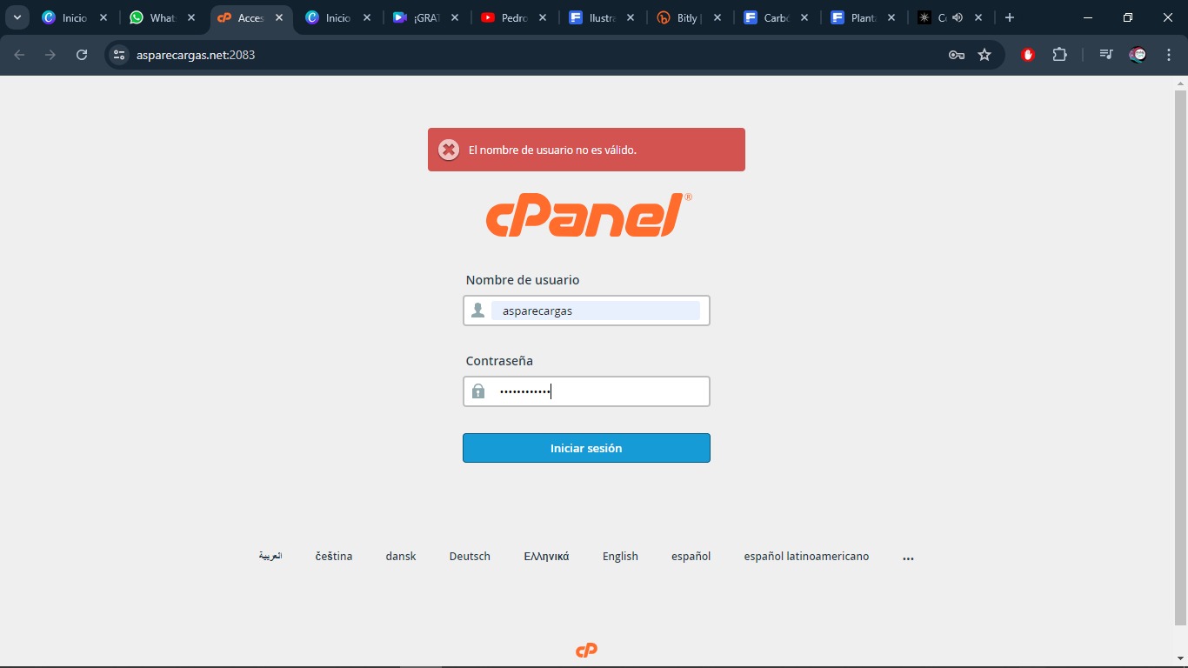Click the red error X icon
Screen dimensions: 1188x668
point(449,150)
